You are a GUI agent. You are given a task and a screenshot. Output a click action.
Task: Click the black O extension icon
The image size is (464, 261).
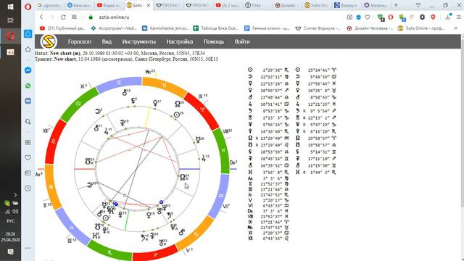[422, 17]
